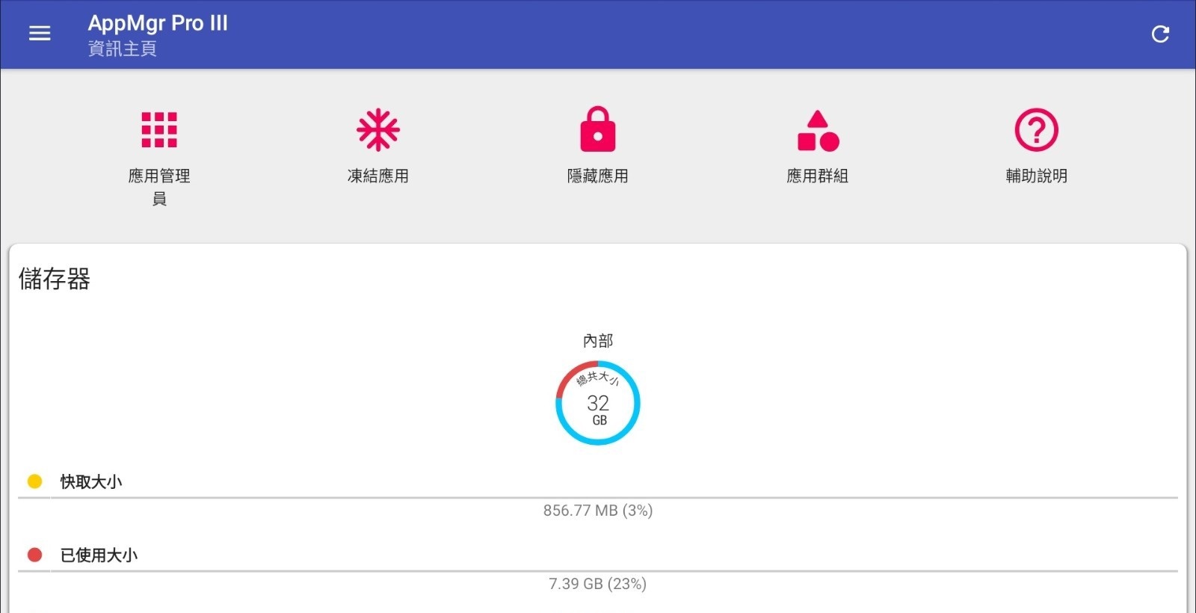1196x613 pixels.
Task: Open 凍結應用 snowflake icon
Action: pos(378,130)
